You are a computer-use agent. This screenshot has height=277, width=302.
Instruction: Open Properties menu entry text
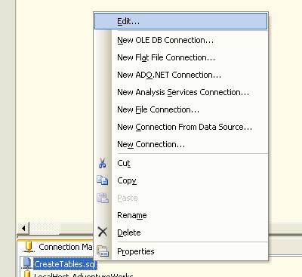coord(136,251)
